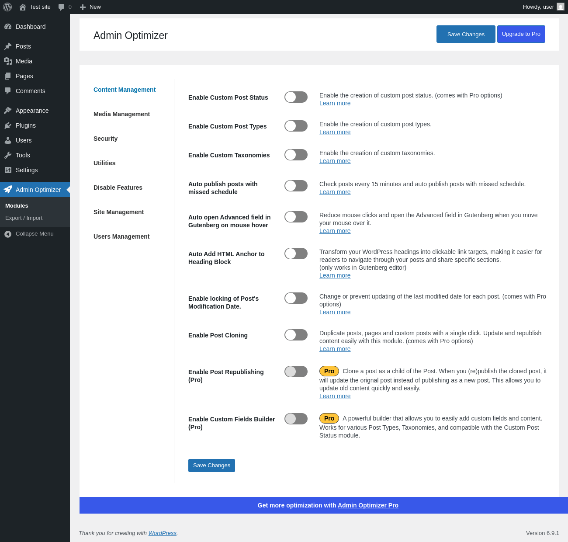Image resolution: width=568 pixels, height=542 pixels.
Task: Switch to Media Management tab
Action: [x=121, y=114]
